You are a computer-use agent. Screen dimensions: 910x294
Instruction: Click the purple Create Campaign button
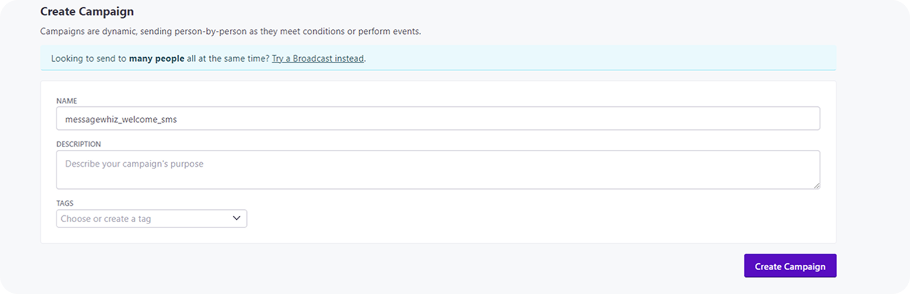coord(790,266)
